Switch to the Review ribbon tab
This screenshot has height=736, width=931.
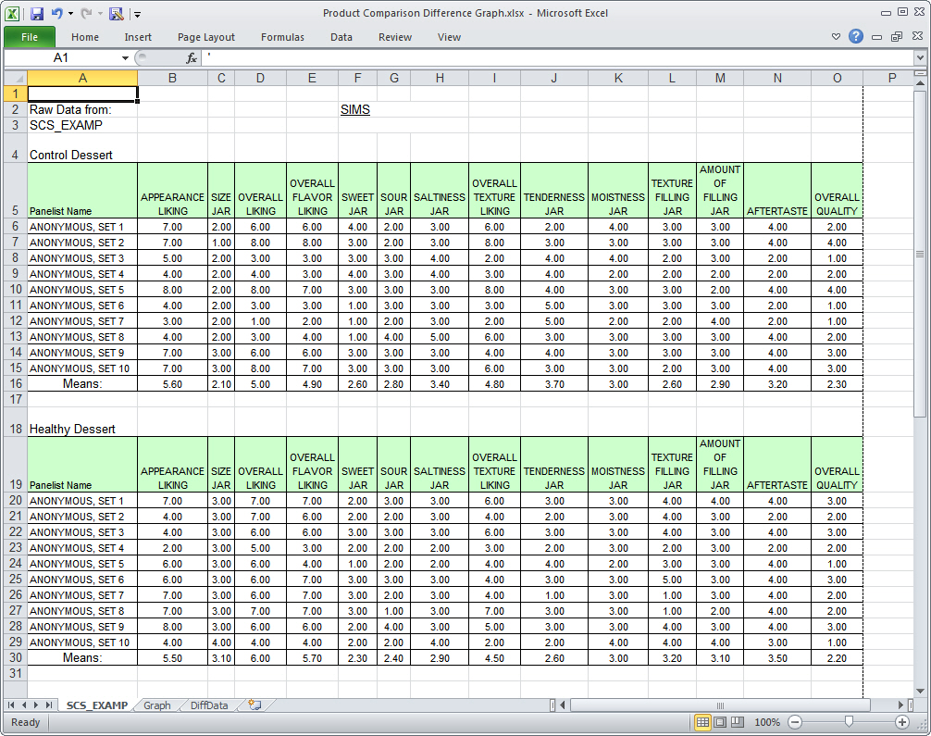395,37
